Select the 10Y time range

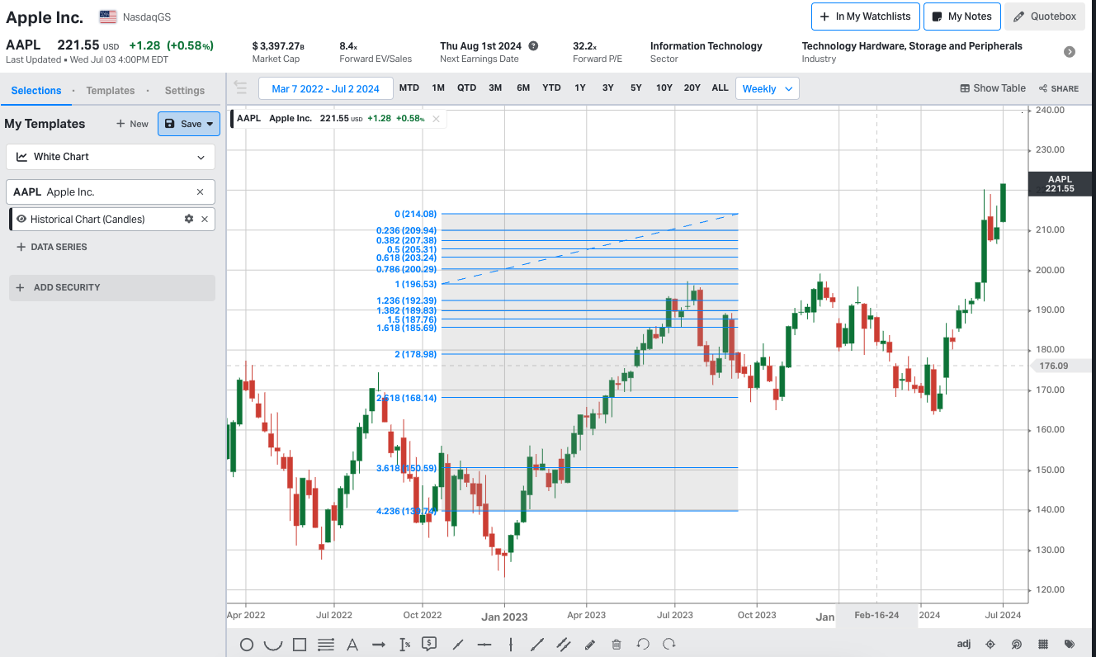pyautogui.click(x=664, y=88)
